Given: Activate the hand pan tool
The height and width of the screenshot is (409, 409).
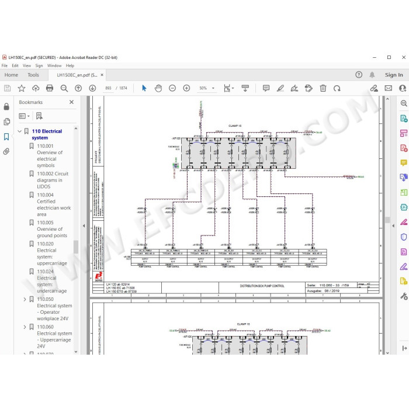Looking at the screenshot, I should coord(158,88).
